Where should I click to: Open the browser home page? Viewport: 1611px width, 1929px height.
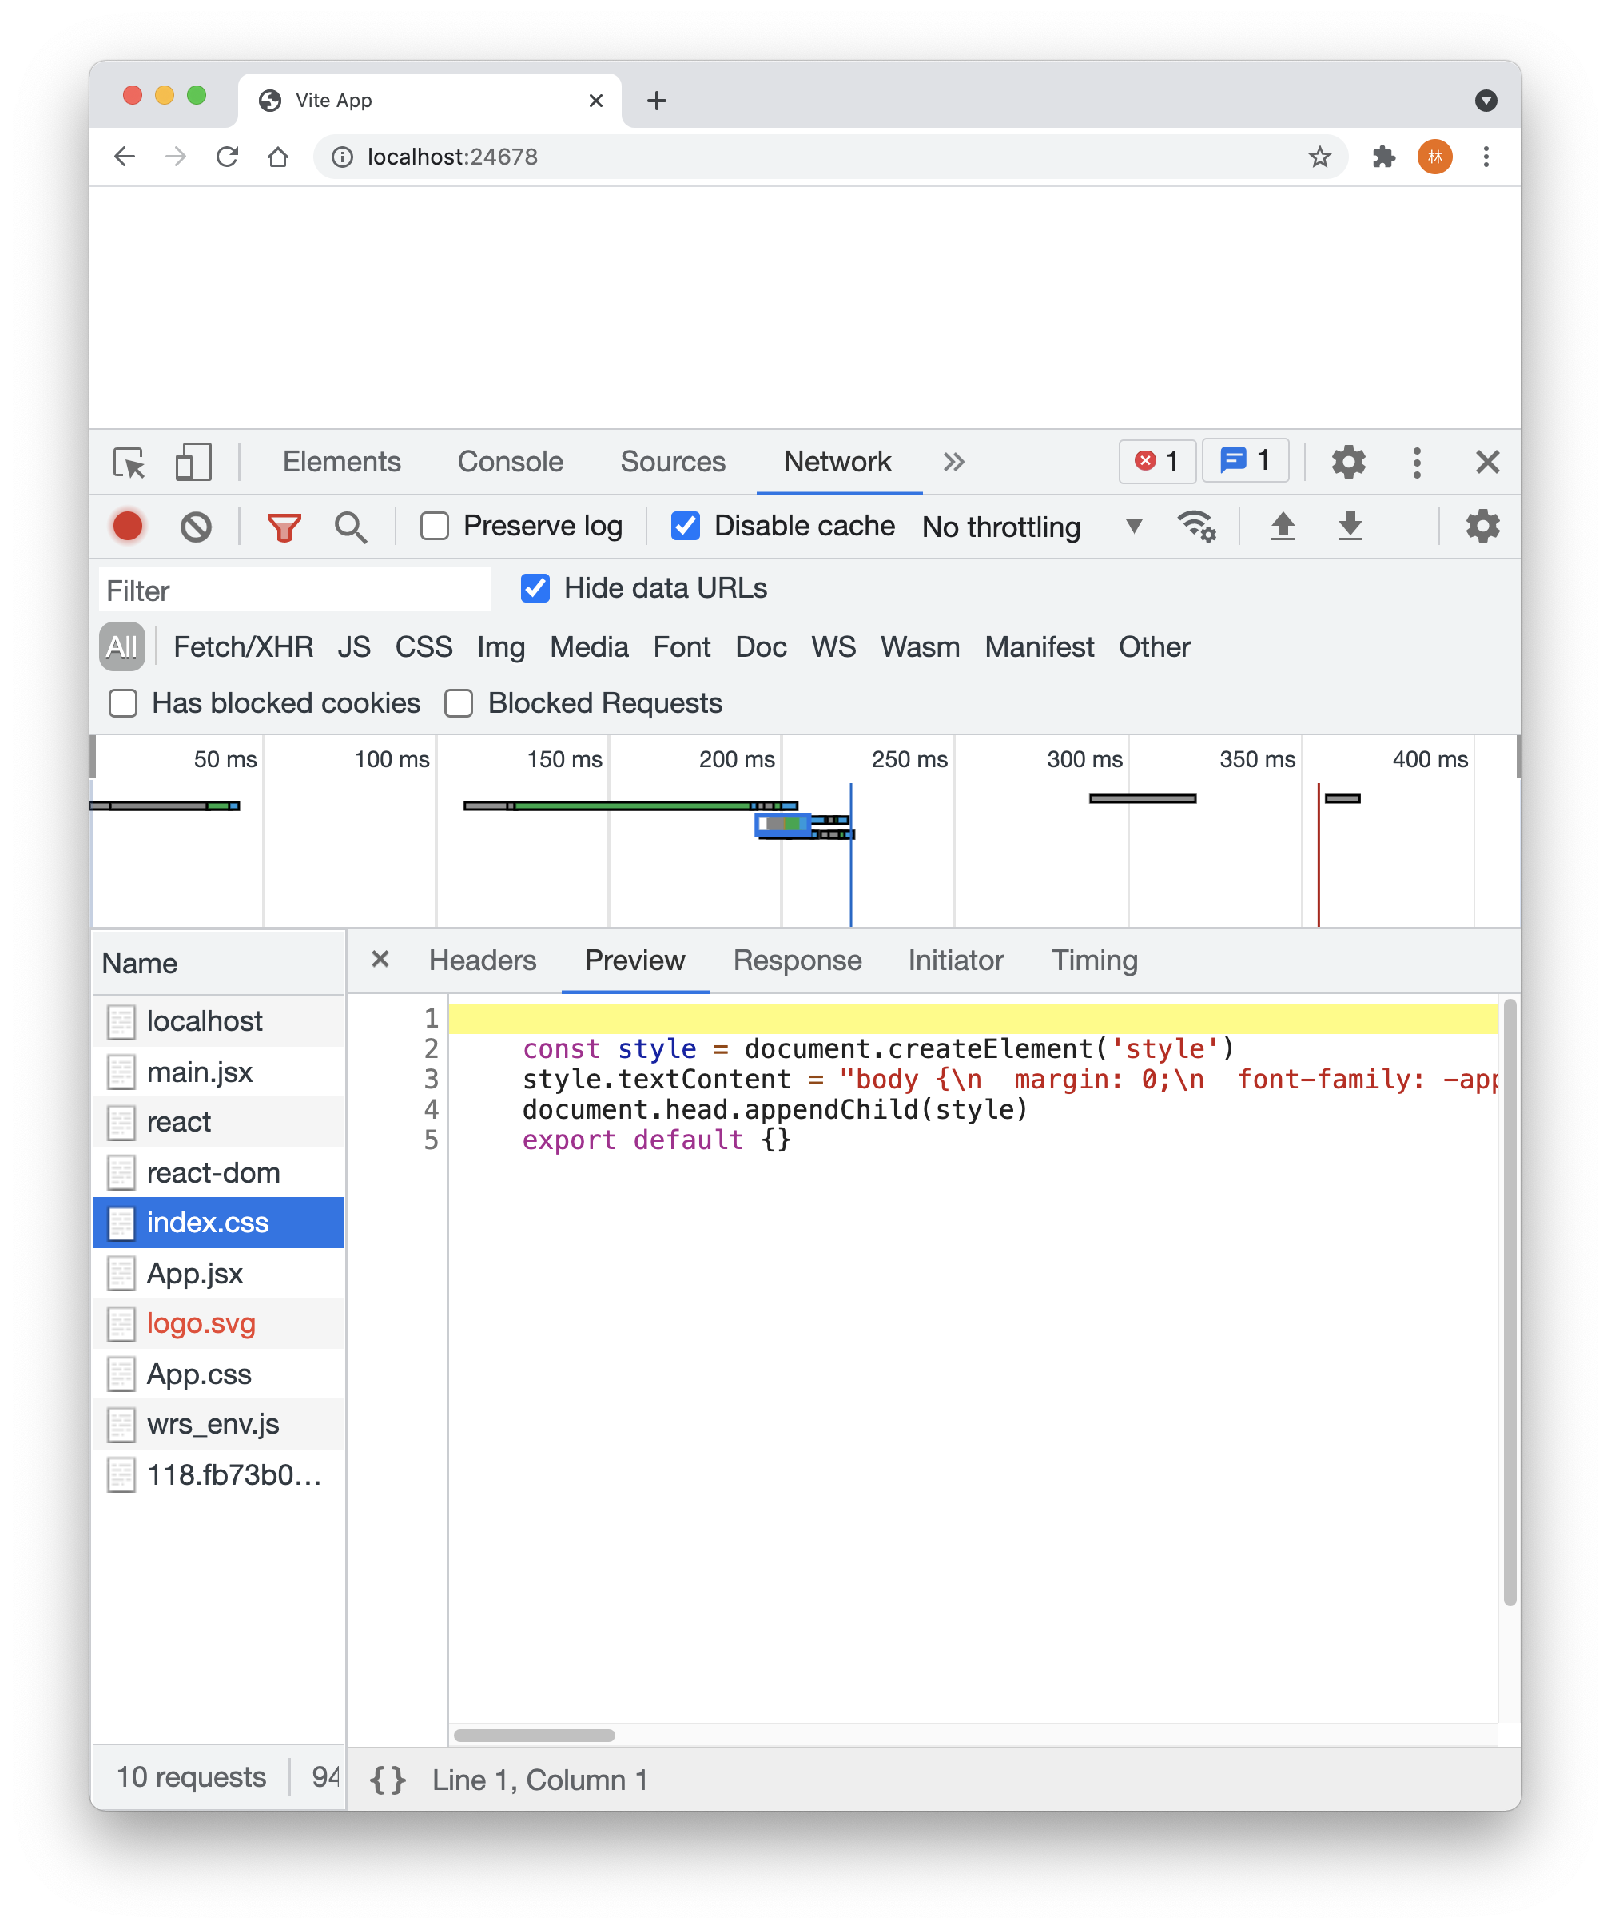point(278,157)
